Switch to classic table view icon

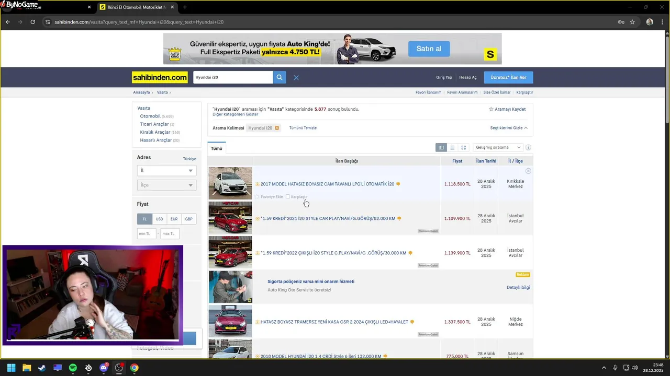pos(441,147)
